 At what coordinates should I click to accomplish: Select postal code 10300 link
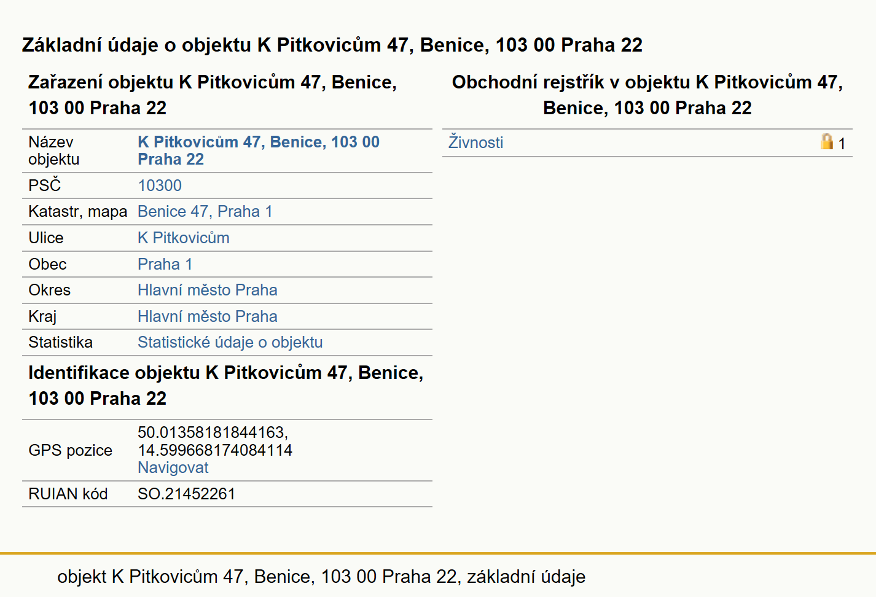160,185
